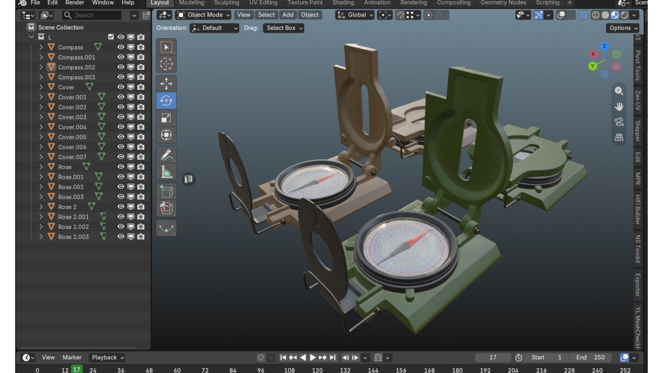Viewport: 663px width, 373px height.
Task: Switch perspective/orthographic grid icon
Action: pos(619,137)
